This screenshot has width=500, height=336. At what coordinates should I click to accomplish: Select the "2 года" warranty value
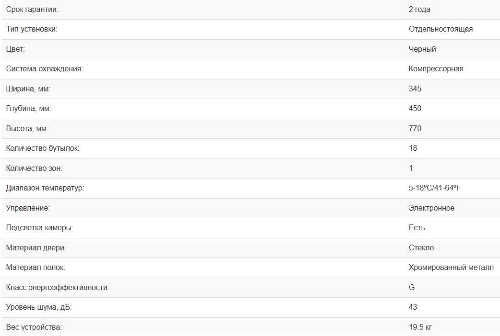419,9
